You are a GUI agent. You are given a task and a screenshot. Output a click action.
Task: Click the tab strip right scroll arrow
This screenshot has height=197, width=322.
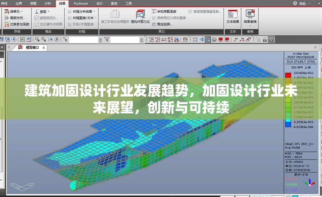click(x=316, y=47)
